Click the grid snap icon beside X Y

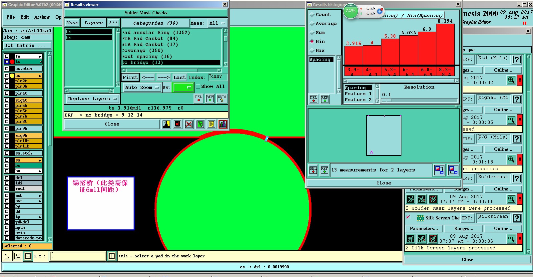(28, 256)
